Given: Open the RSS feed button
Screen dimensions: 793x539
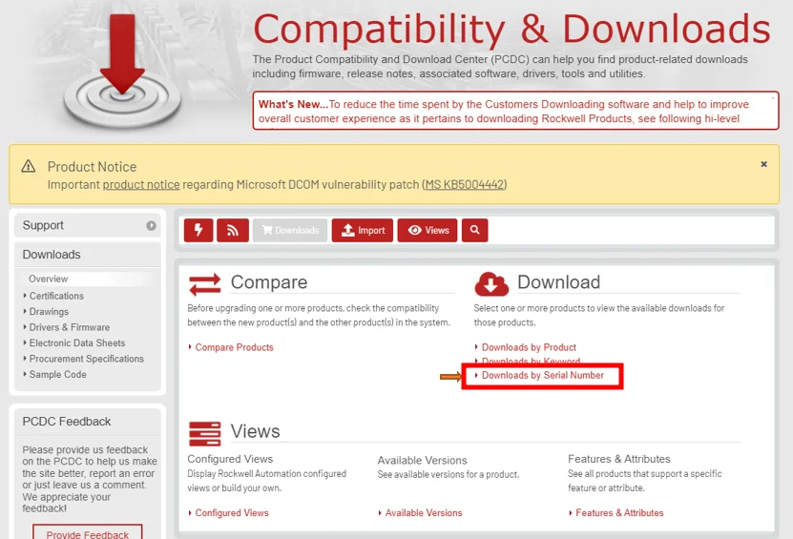Looking at the screenshot, I should pyautogui.click(x=233, y=230).
